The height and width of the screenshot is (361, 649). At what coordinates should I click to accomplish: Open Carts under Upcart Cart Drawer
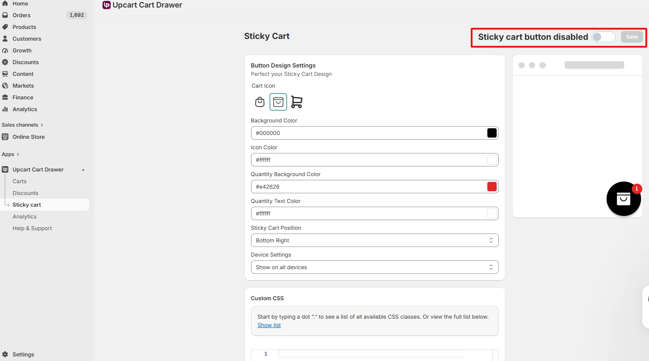pyautogui.click(x=19, y=181)
